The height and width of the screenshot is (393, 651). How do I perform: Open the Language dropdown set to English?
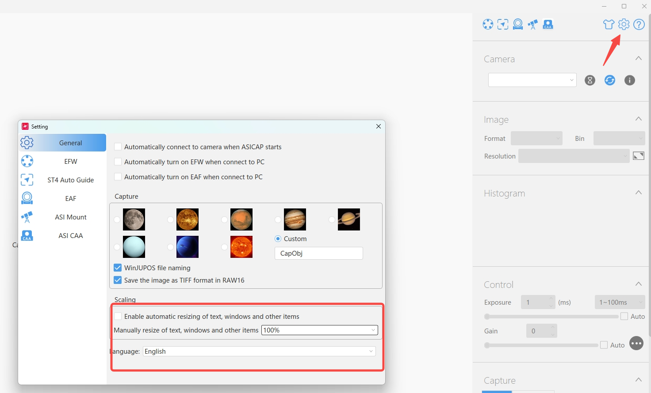pos(259,351)
